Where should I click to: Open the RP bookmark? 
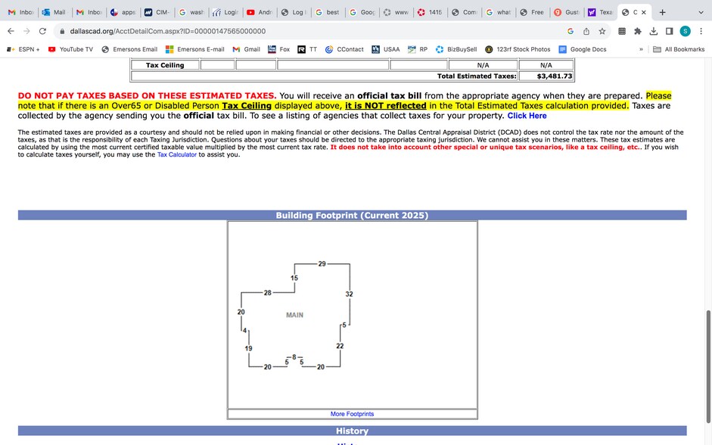[418, 49]
